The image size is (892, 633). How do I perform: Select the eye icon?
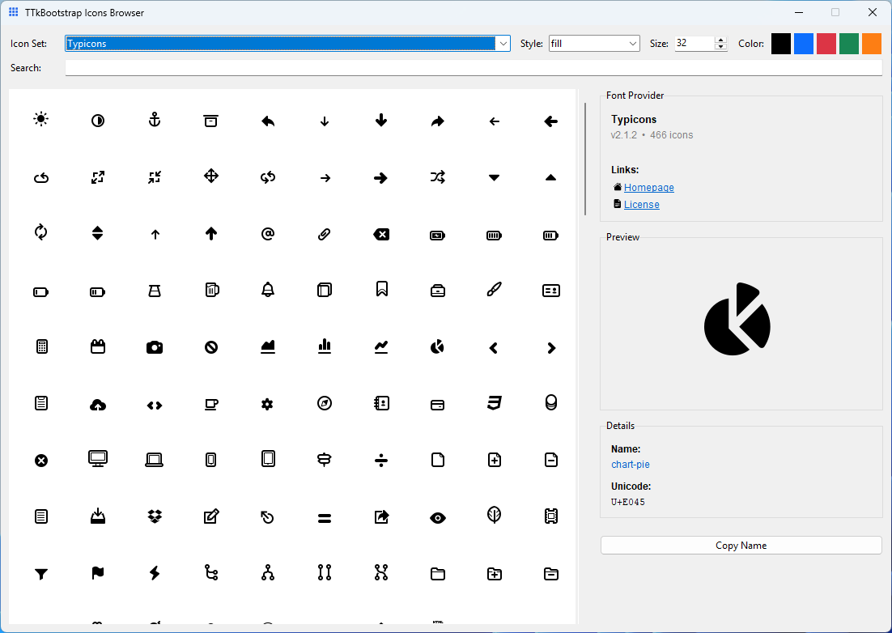point(438,516)
